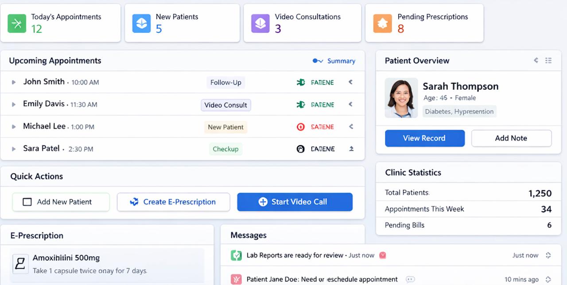The width and height of the screenshot is (567, 285).
Task: Open the Video Consultations purple icon
Action: point(260,23)
